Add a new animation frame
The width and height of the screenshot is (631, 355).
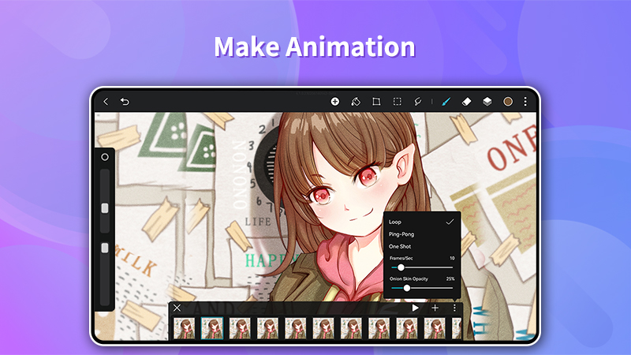(x=435, y=308)
